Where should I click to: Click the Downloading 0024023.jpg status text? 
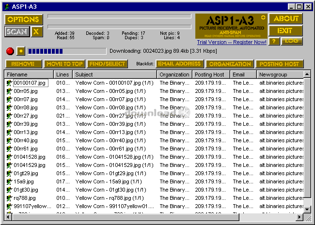tap(163, 51)
